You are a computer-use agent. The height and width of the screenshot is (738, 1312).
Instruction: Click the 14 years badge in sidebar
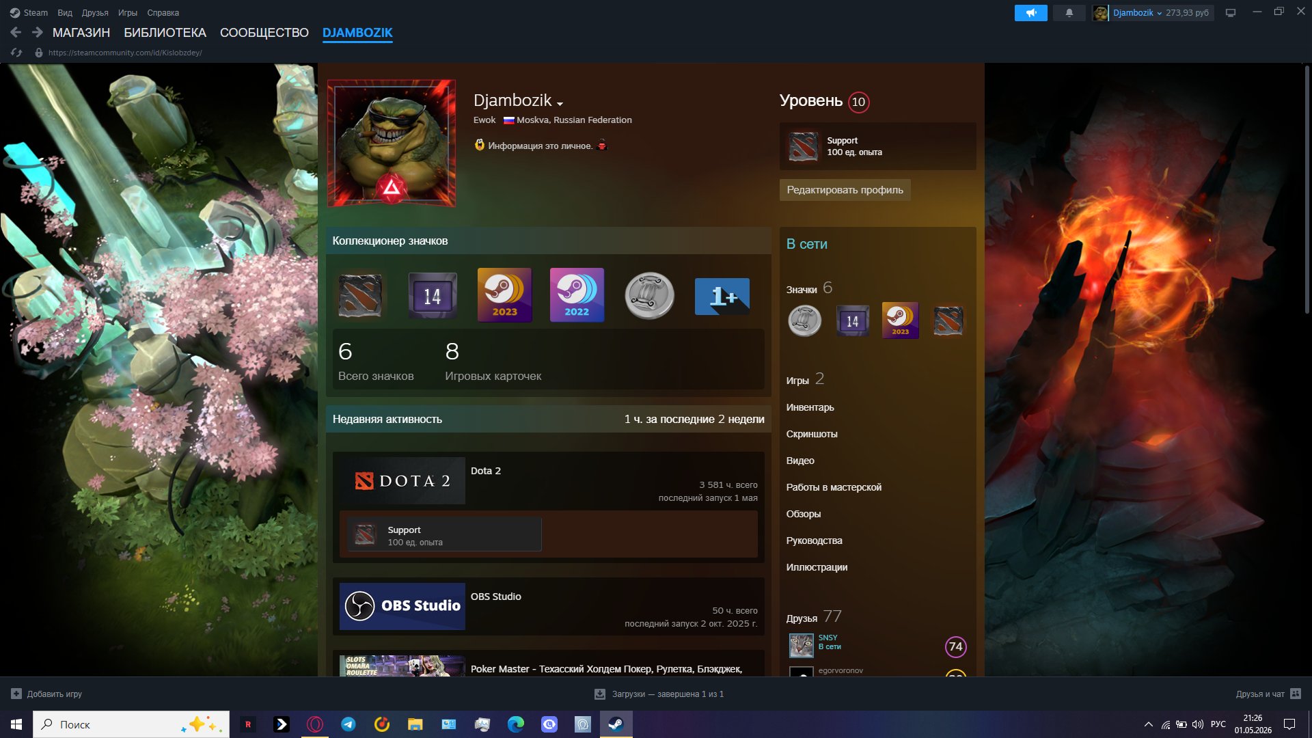click(x=852, y=320)
